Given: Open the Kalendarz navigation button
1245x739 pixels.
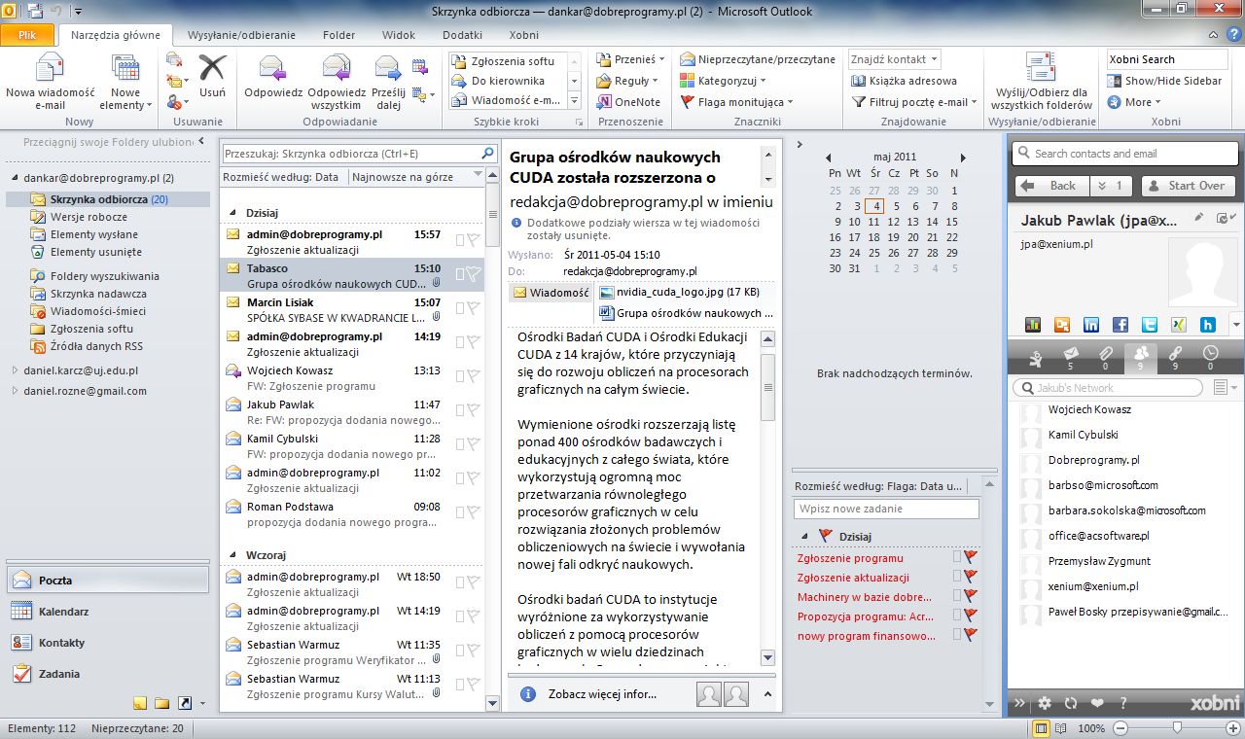Looking at the screenshot, I should point(107,612).
